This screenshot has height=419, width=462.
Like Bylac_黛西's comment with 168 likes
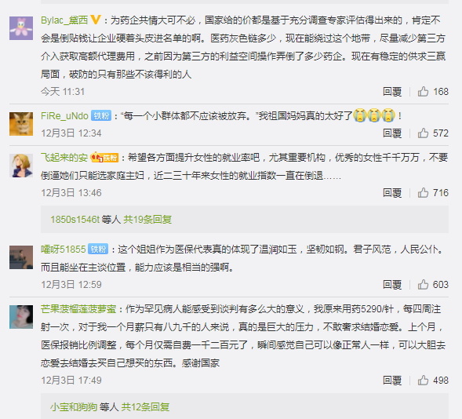coord(423,92)
